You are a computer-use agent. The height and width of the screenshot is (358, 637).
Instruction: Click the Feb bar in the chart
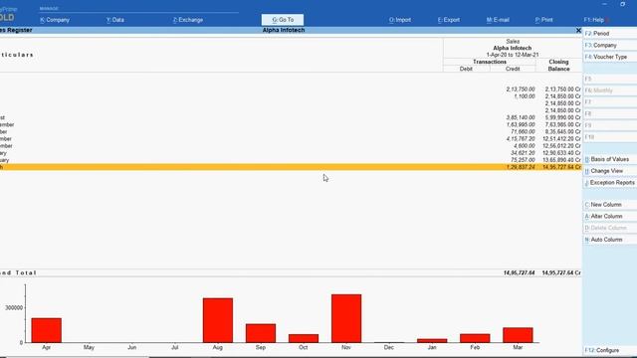coord(475,338)
